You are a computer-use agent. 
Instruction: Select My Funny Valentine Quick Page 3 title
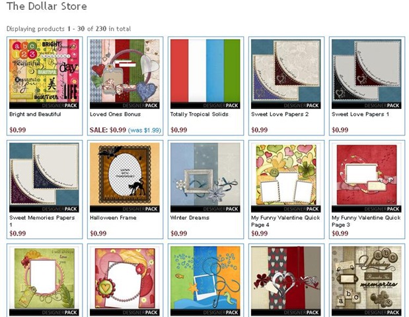click(x=367, y=221)
